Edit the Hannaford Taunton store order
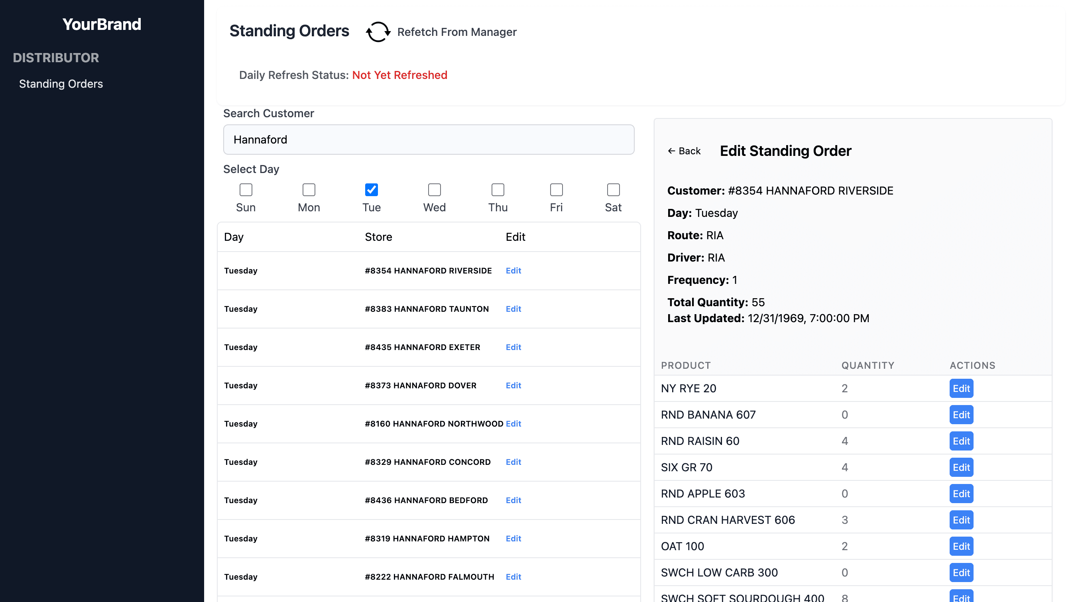Screen dimensions: 1078x602 [x=513, y=309]
